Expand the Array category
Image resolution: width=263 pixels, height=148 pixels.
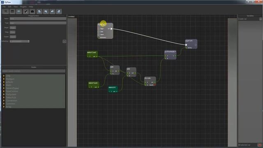4,107
